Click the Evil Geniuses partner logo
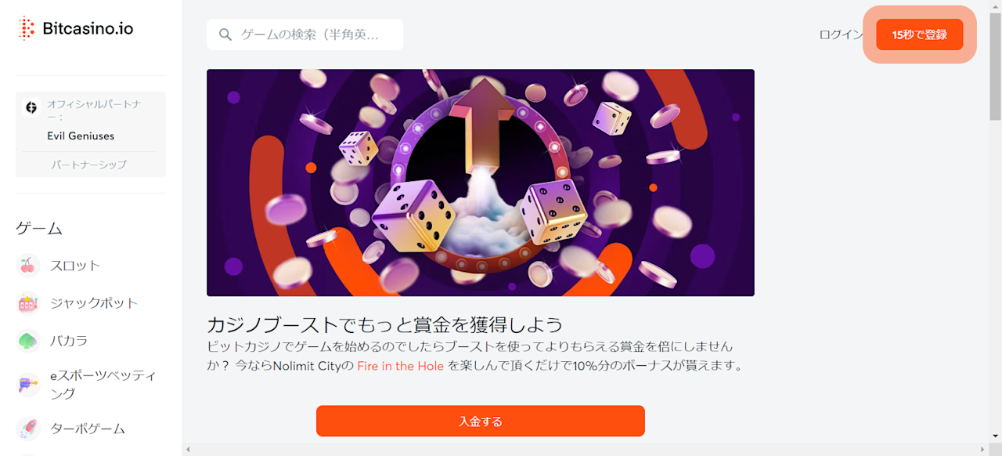Viewport: 1002px width, 456px height. [x=32, y=107]
